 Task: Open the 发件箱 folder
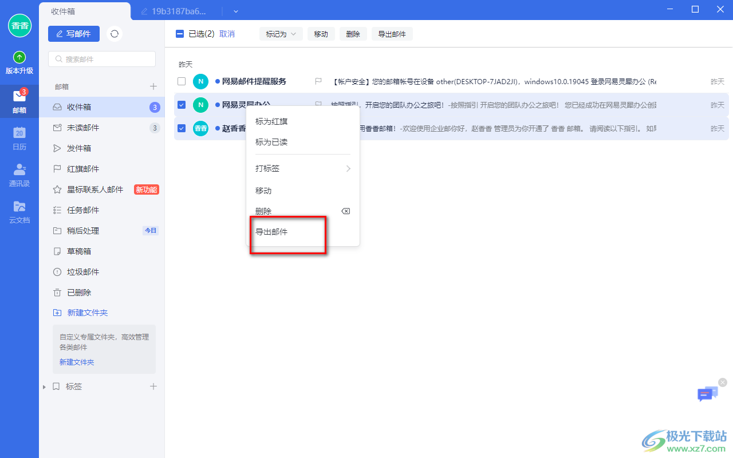102,148
